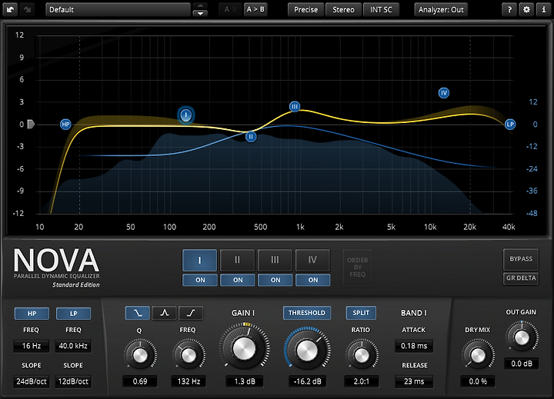Image resolution: width=554 pixels, height=399 pixels.
Task: Click dry mix value field 0.0 %
Action: 478,381
